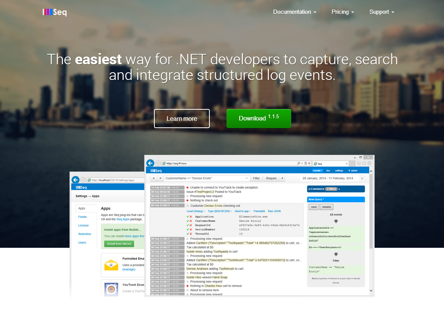This screenshot has height=317, width=444.
Task: Click the Formatted Email envelope icon
Action: pos(111,265)
